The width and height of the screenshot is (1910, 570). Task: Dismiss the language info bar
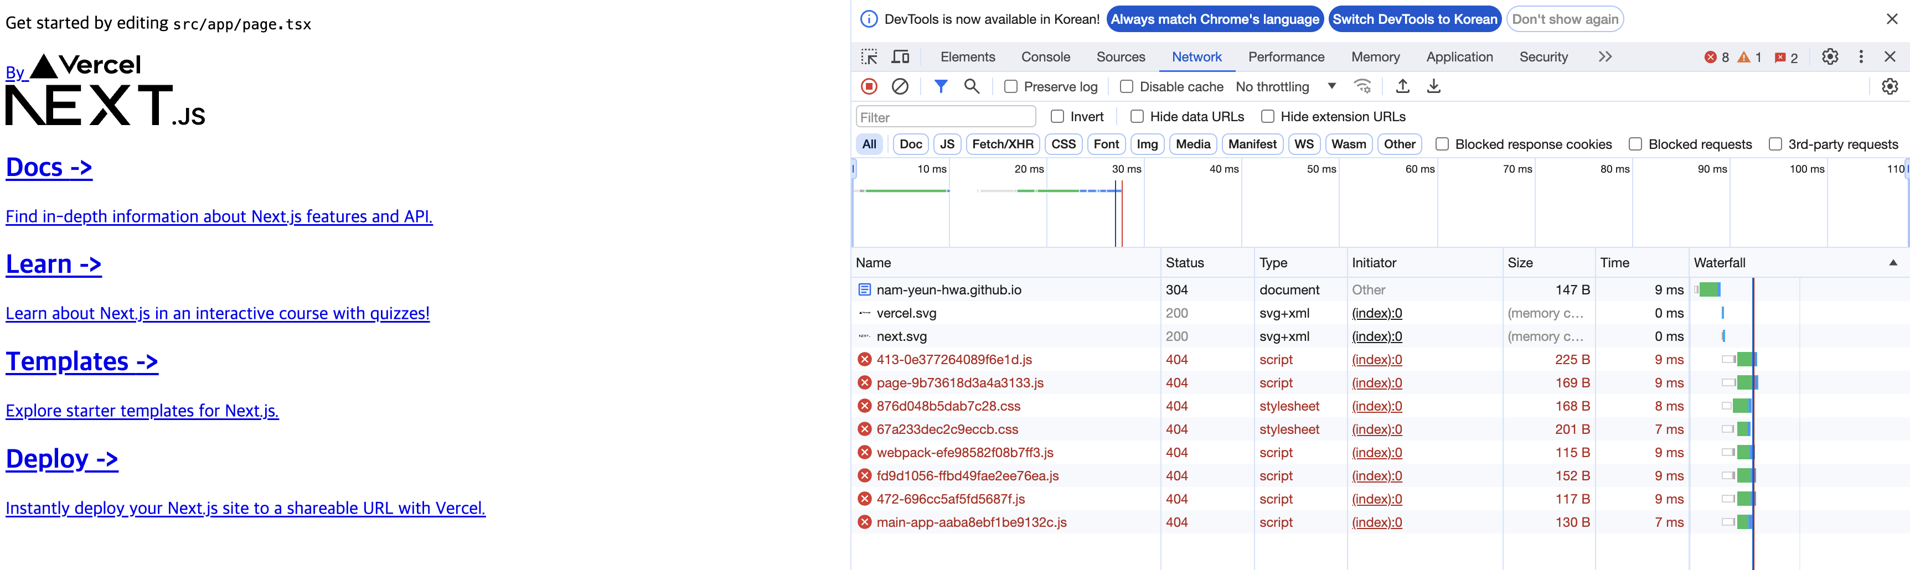1892,19
